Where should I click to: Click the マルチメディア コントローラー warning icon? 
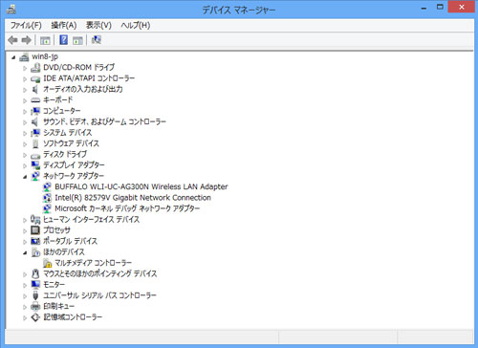(x=47, y=263)
